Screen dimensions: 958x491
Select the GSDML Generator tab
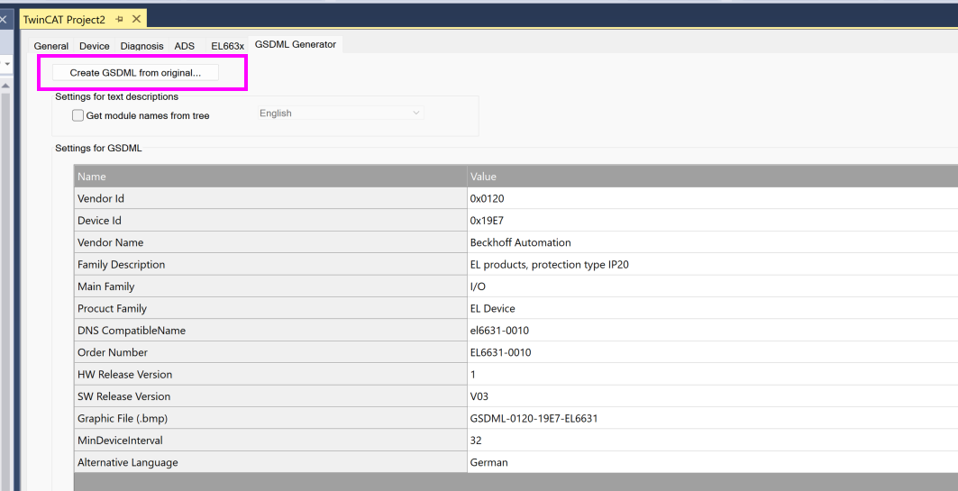coord(296,44)
